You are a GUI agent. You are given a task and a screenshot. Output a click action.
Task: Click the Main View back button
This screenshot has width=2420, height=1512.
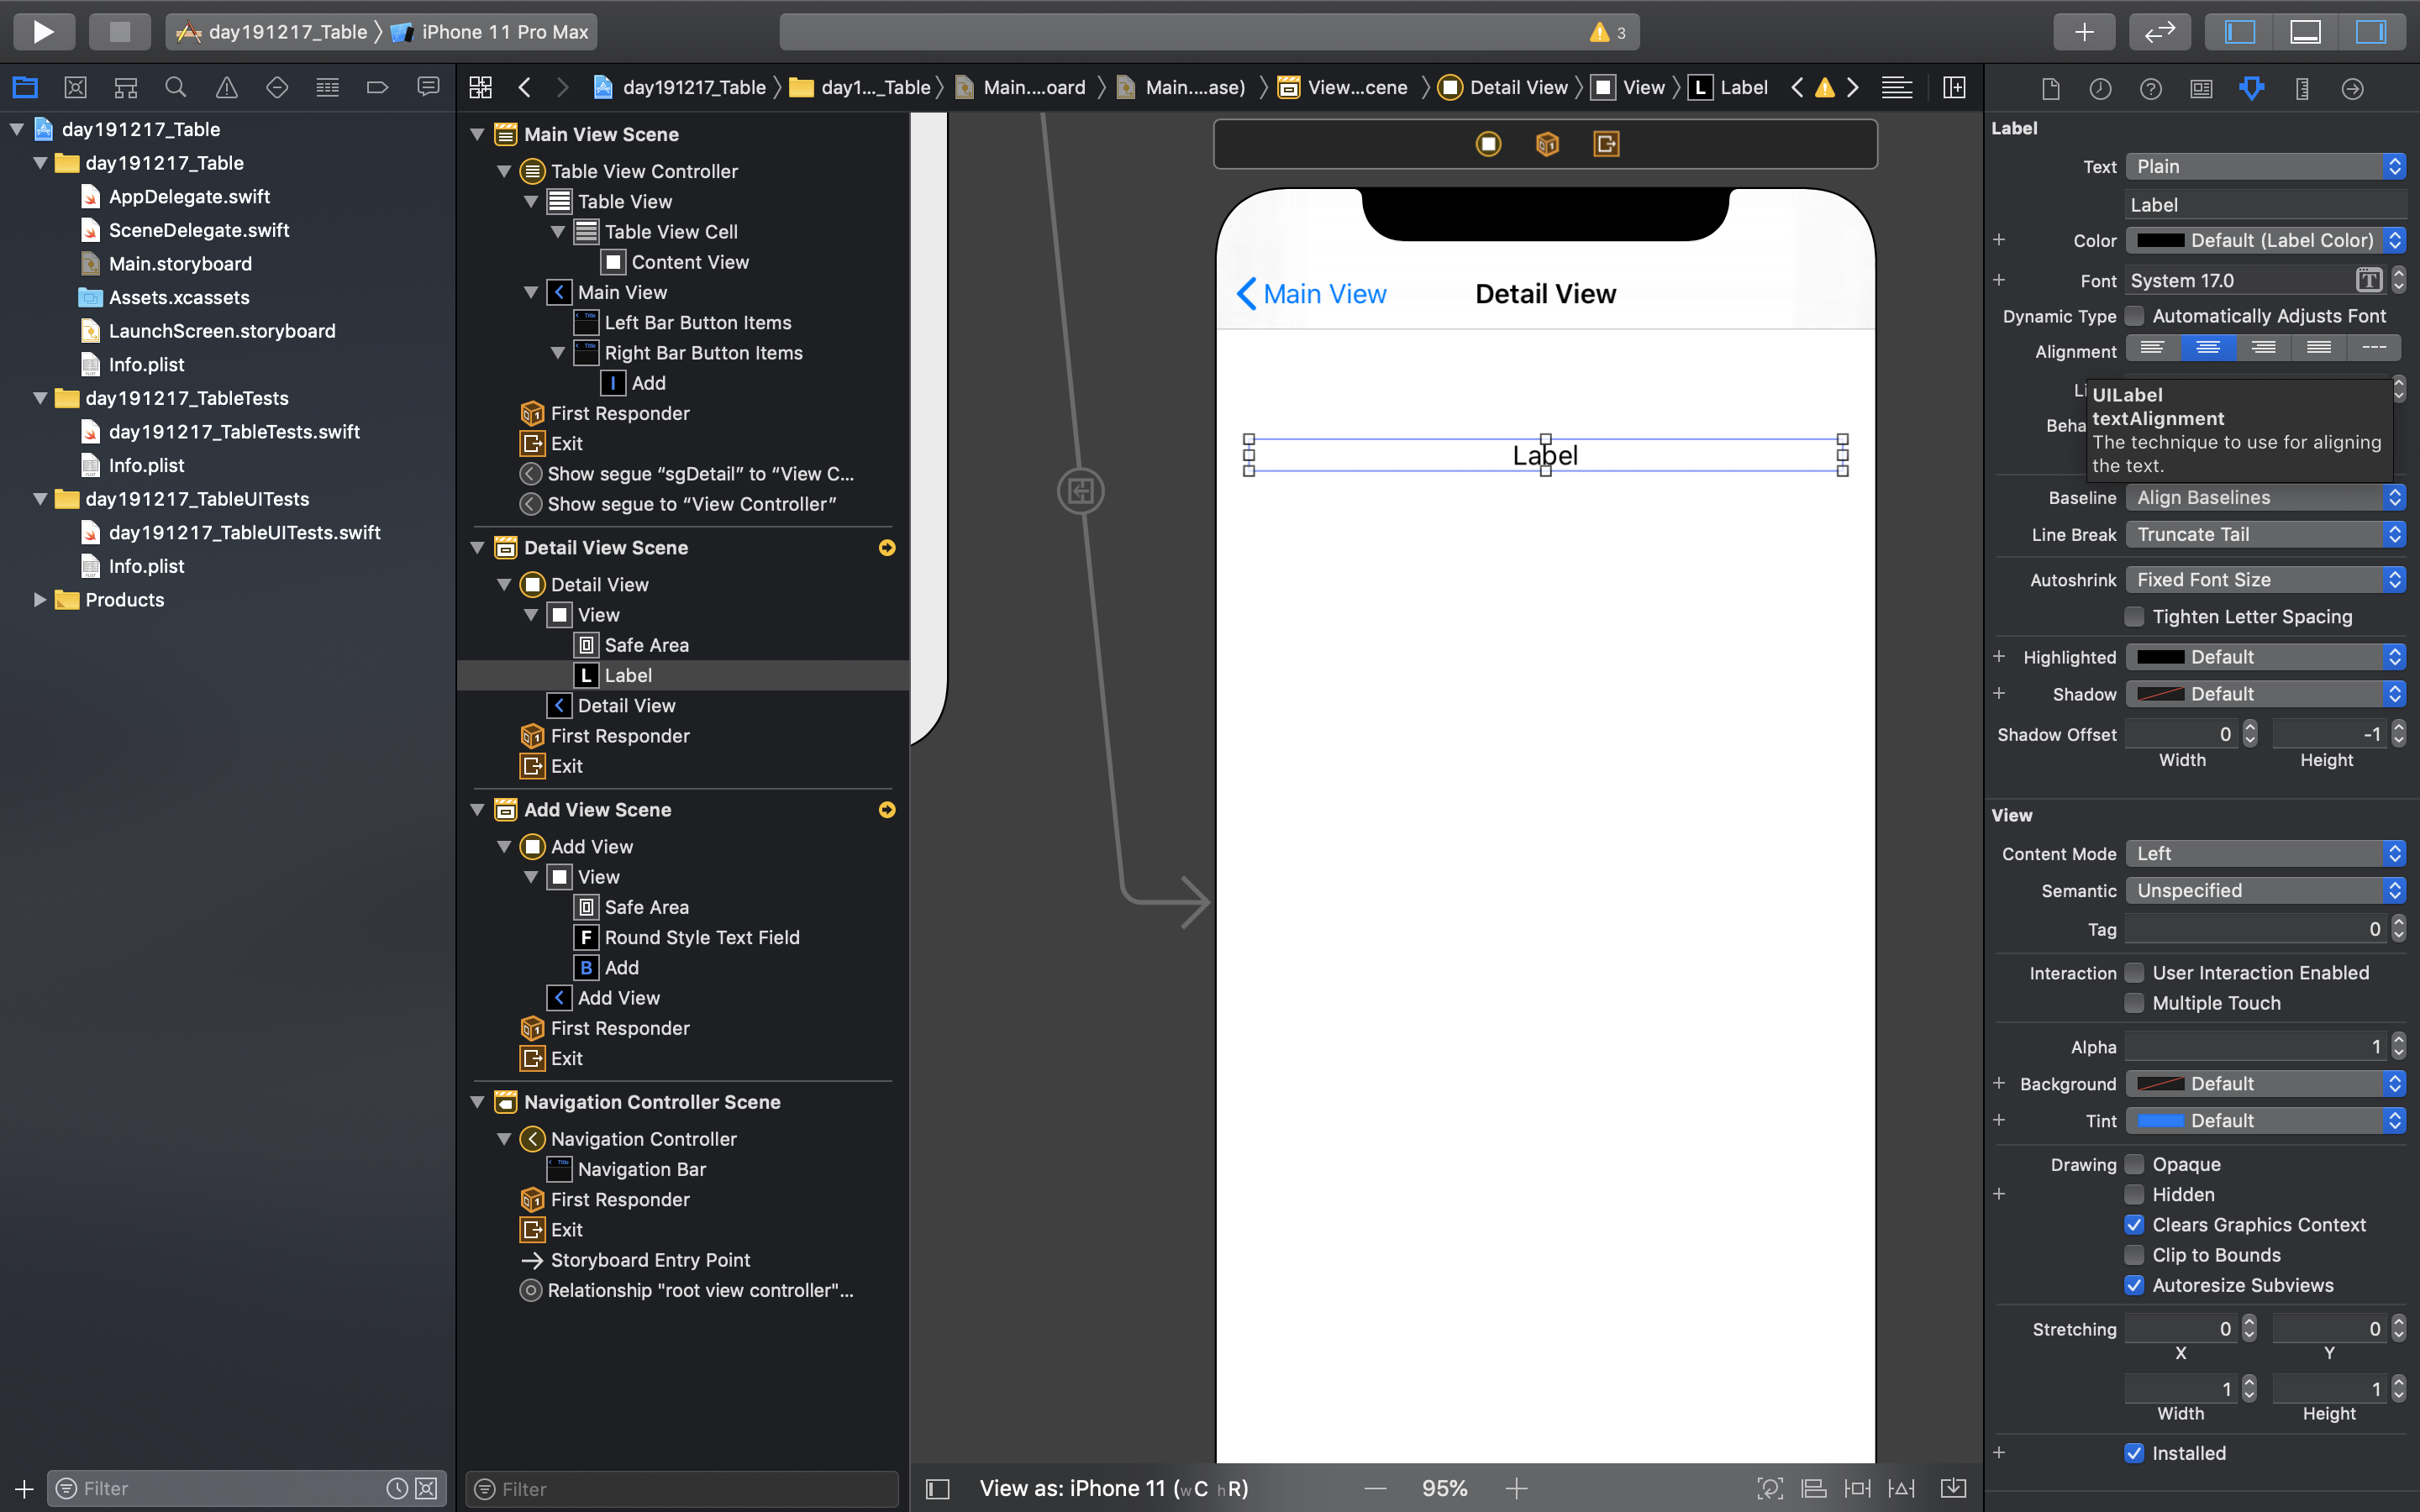point(1311,294)
